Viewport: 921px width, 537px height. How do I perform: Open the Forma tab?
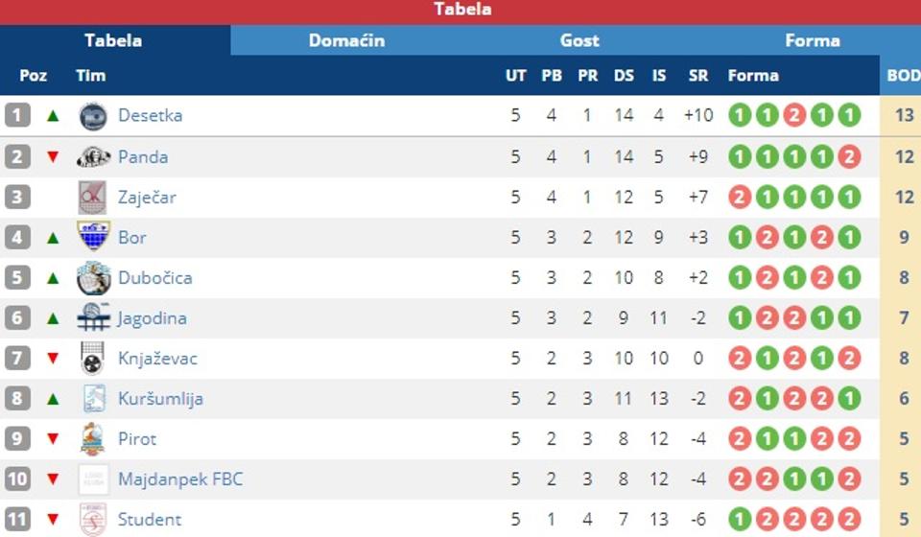(x=812, y=40)
